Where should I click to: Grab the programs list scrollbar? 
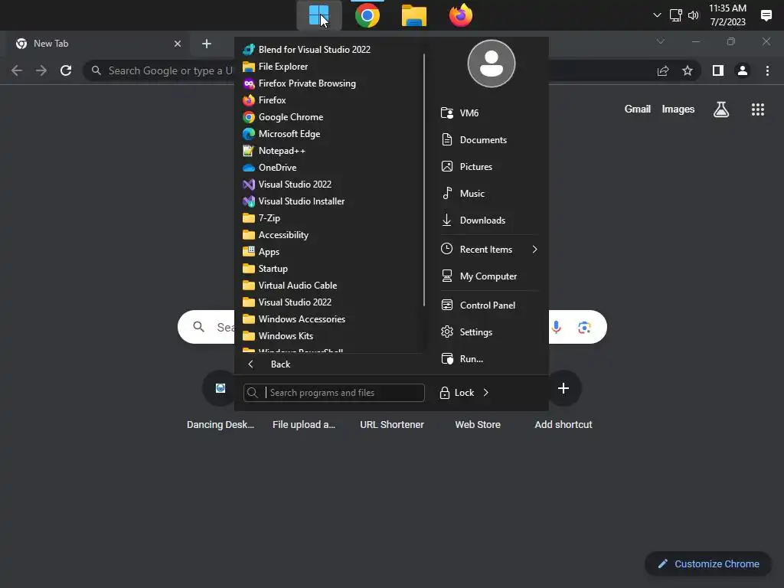pyautogui.click(x=424, y=180)
